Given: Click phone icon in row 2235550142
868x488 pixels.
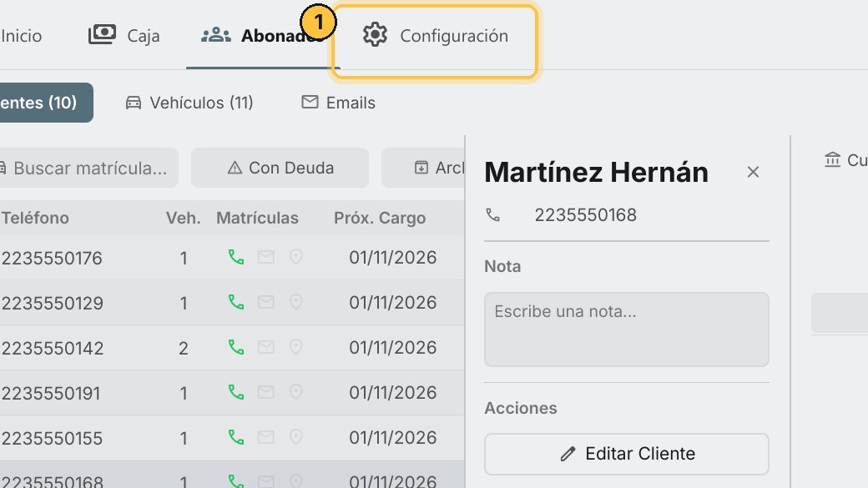Looking at the screenshot, I should [236, 348].
